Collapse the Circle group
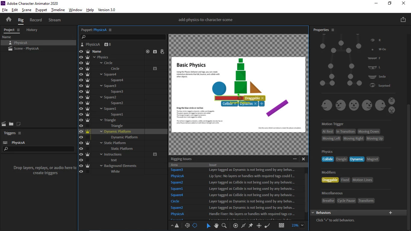The image size is (411, 231). [x=101, y=63]
